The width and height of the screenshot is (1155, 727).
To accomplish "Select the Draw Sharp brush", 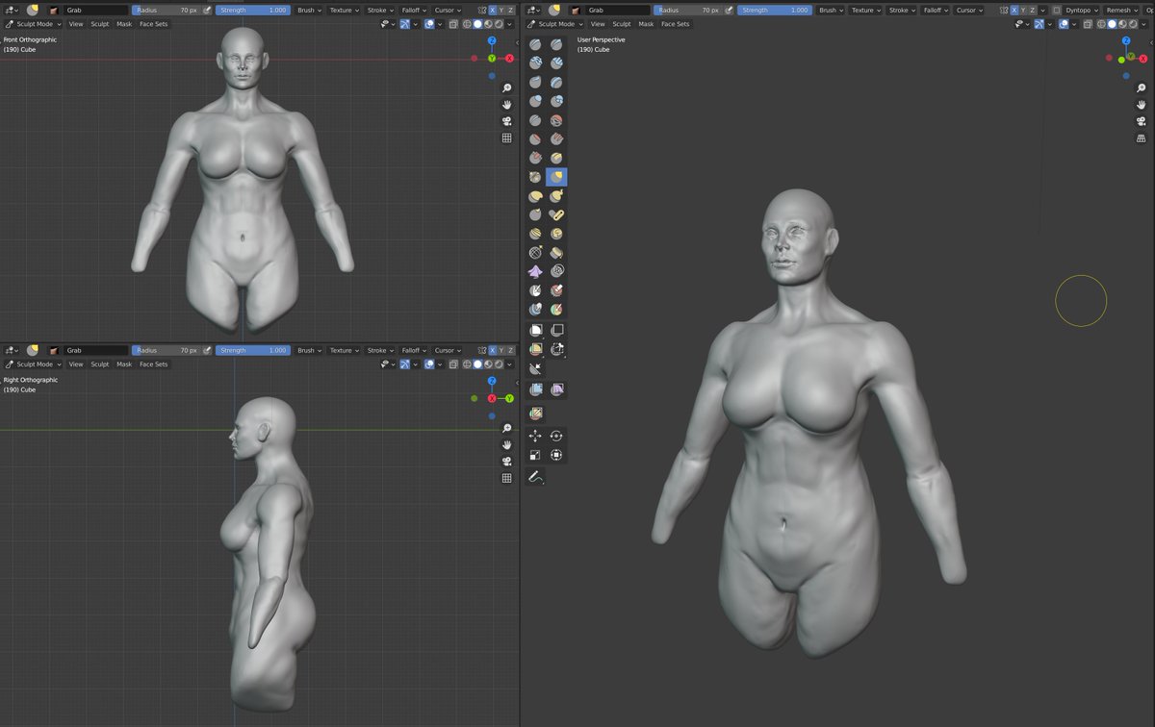I will click(556, 44).
